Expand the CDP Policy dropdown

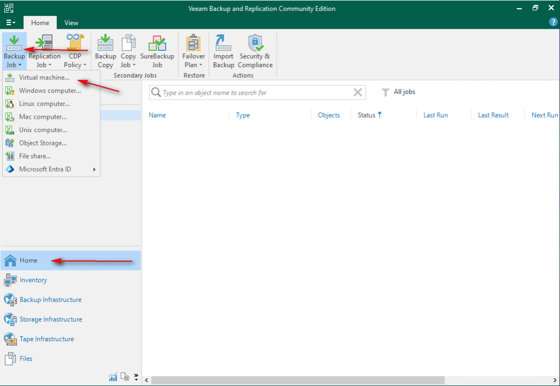tap(75, 60)
